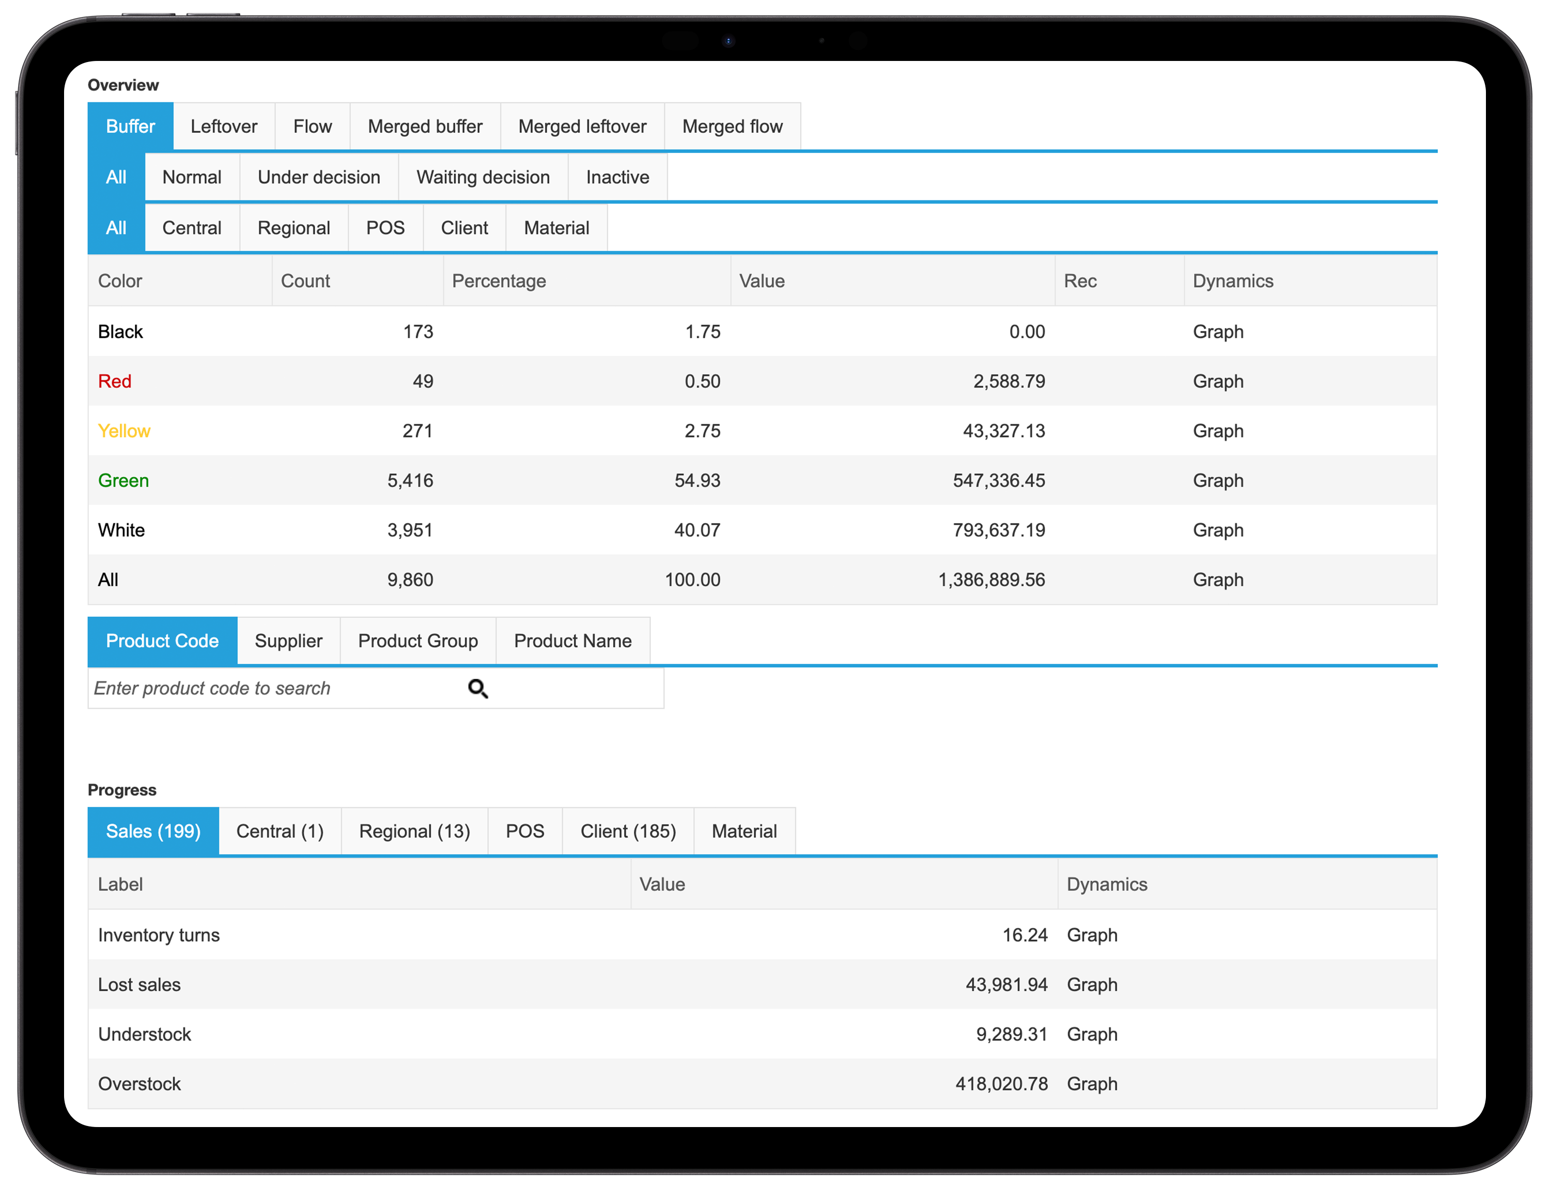
Task: Filter by Under decision status
Action: click(x=319, y=177)
